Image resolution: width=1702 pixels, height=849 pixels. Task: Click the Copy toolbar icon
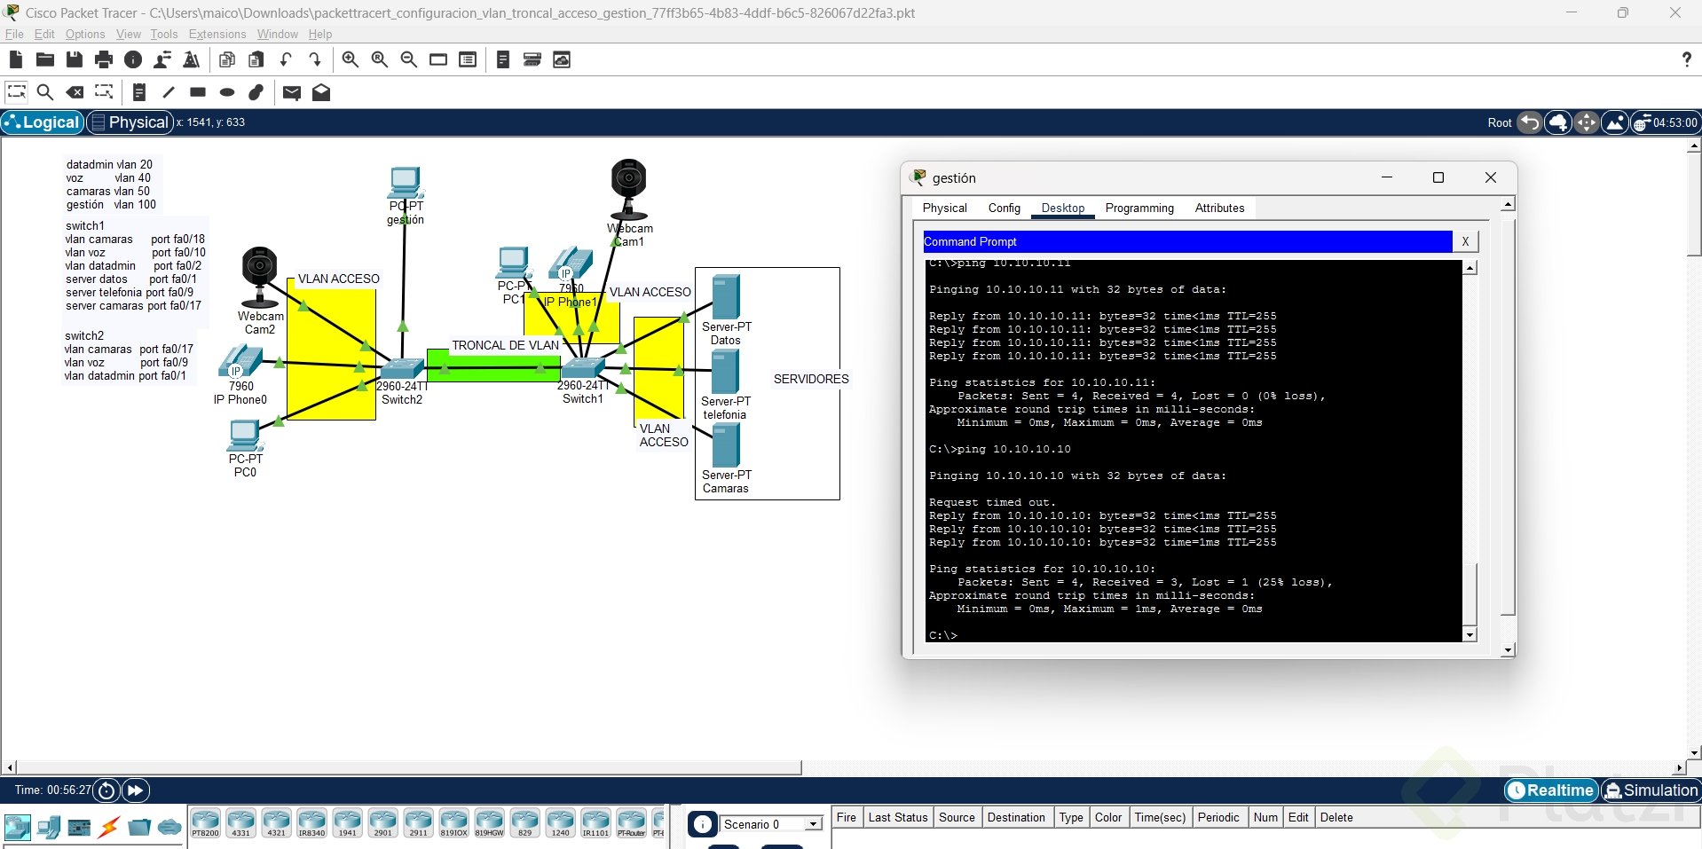(227, 59)
